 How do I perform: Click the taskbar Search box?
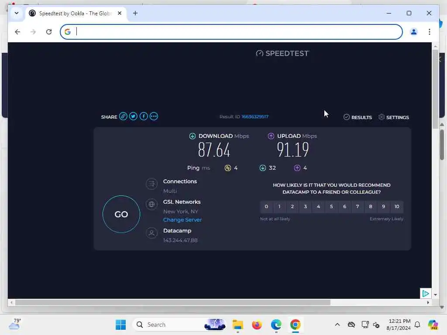(x=179, y=325)
